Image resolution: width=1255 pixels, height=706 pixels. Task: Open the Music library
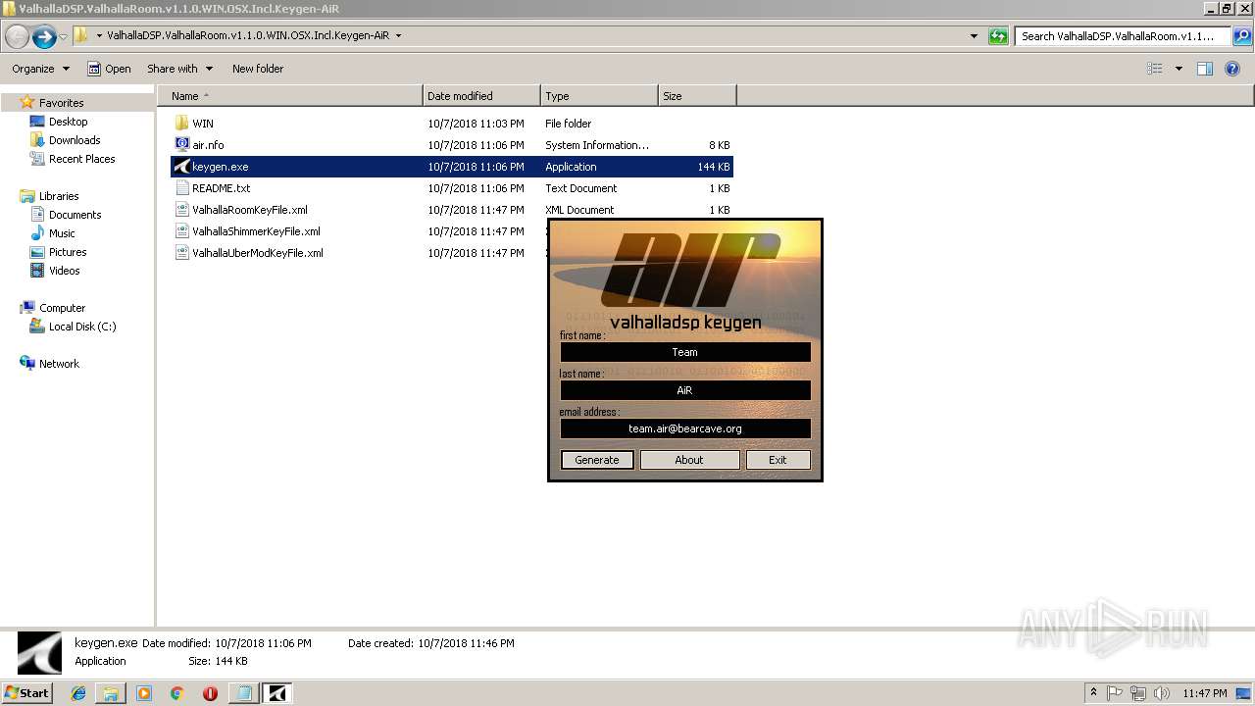pyautogui.click(x=62, y=233)
